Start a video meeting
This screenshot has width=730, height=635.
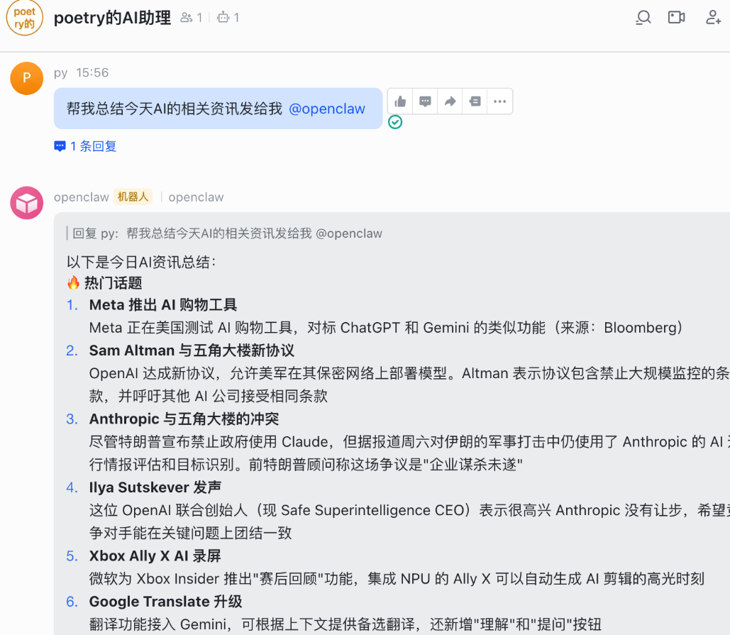(x=677, y=18)
